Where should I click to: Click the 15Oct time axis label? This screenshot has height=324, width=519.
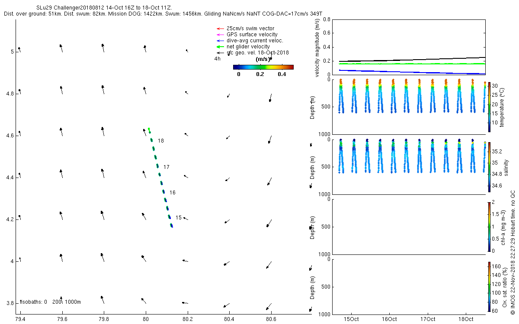coord(351,319)
